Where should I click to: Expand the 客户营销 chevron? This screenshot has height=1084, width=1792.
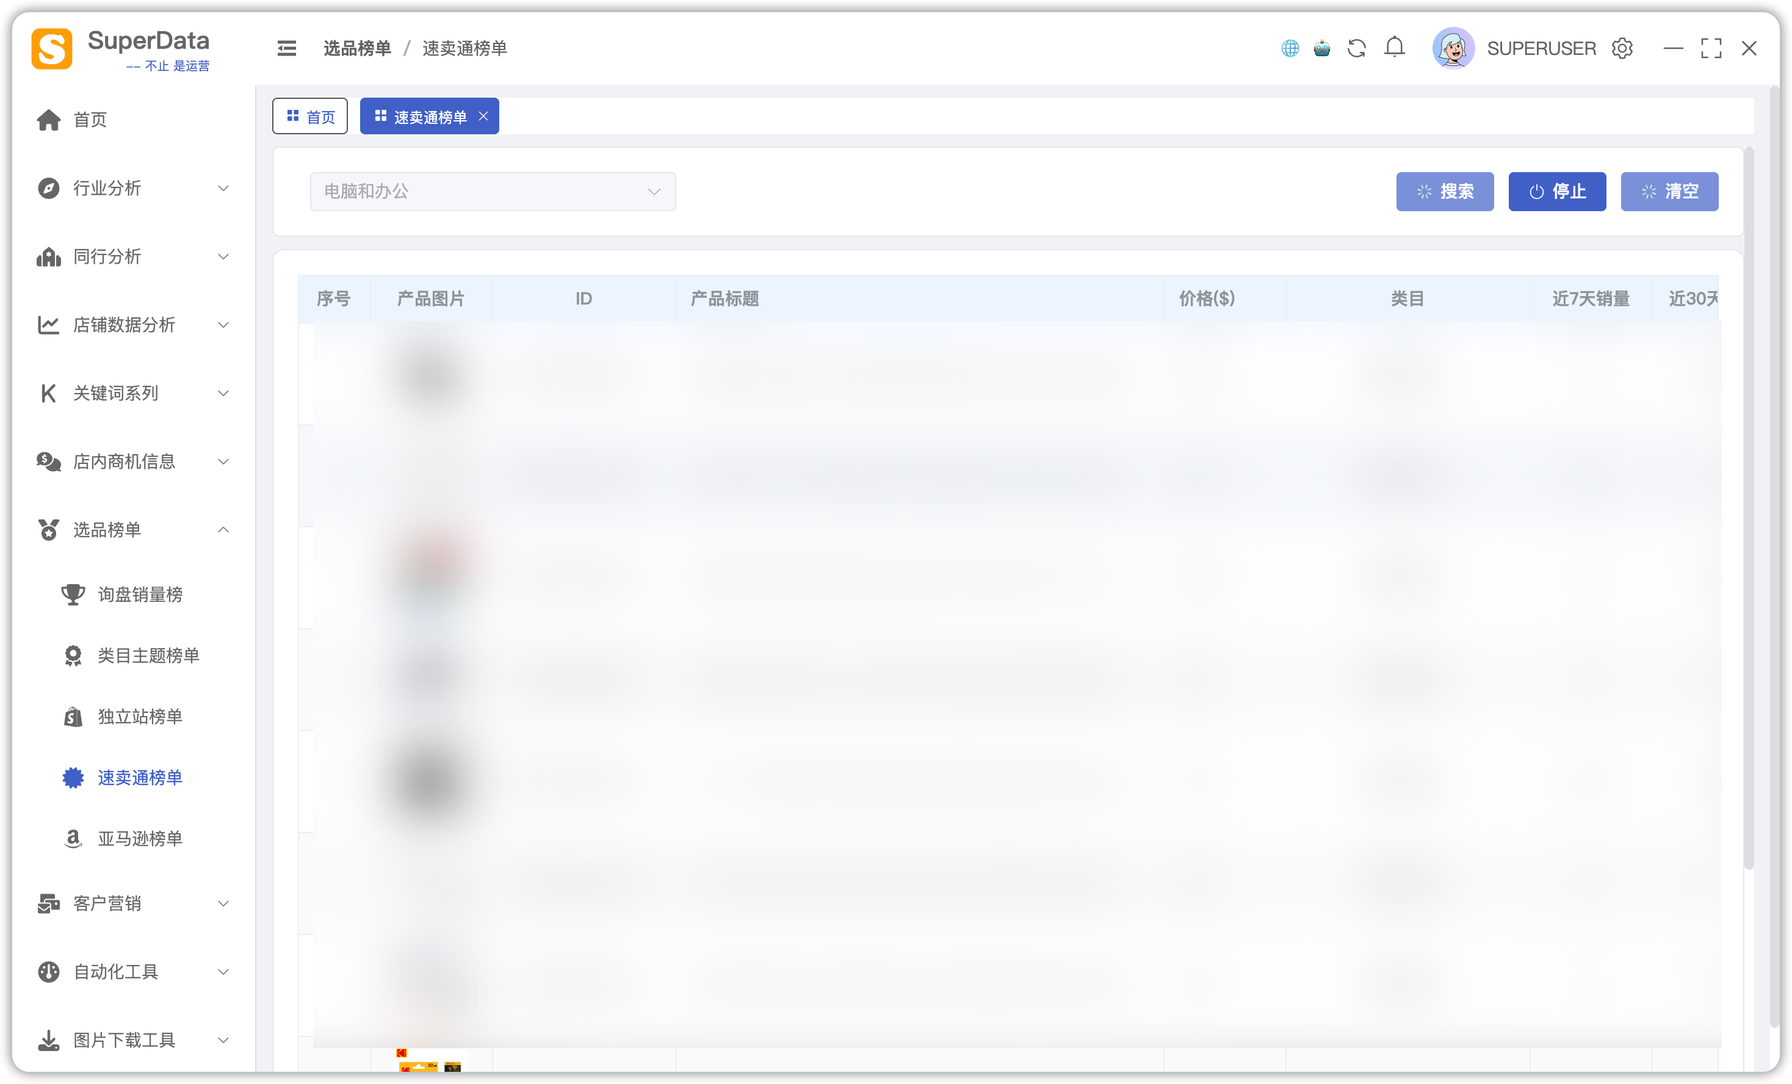[x=223, y=903]
